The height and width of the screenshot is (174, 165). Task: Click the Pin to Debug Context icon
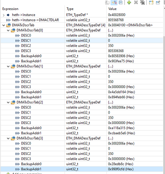point(158,3)
